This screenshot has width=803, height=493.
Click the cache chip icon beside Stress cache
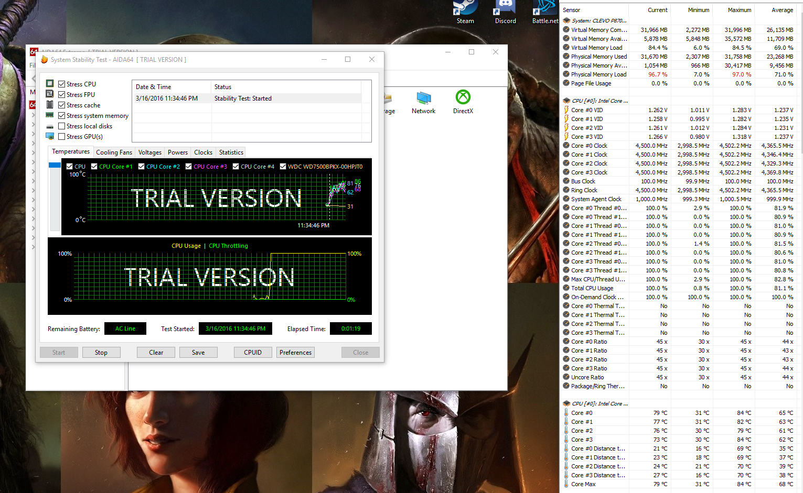click(50, 105)
